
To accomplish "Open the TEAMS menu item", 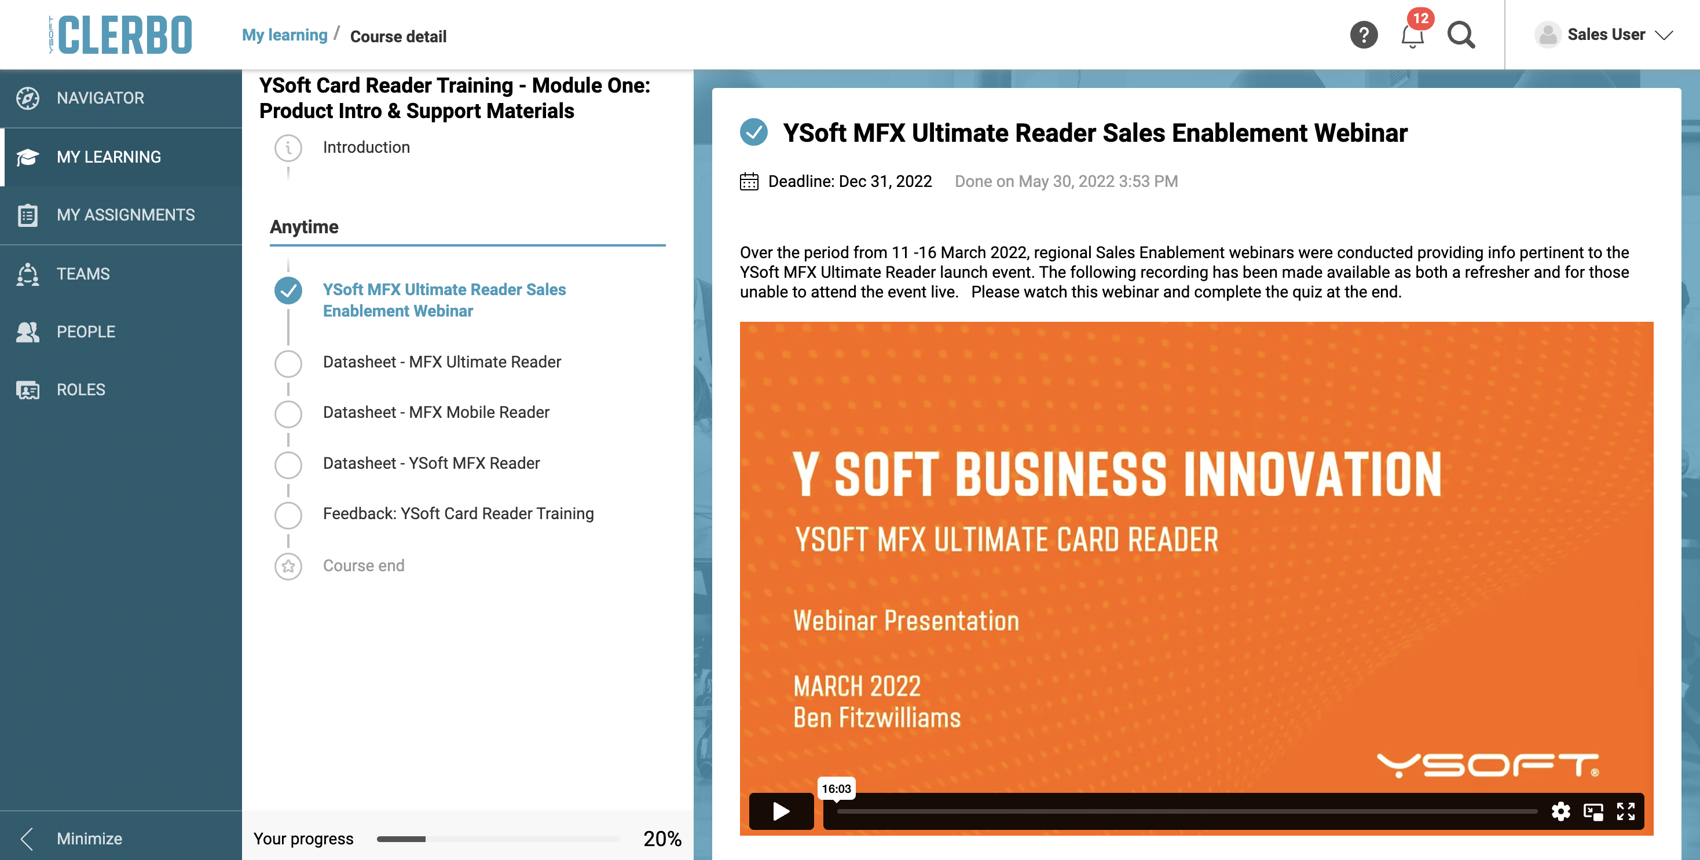I will click(x=121, y=274).
